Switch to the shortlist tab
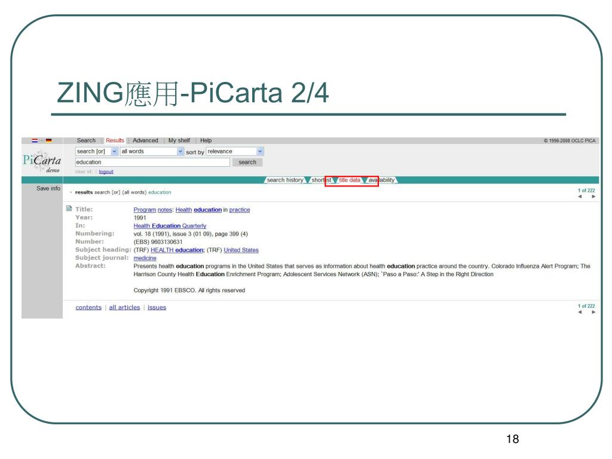This screenshot has width=612, height=459. click(x=321, y=180)
